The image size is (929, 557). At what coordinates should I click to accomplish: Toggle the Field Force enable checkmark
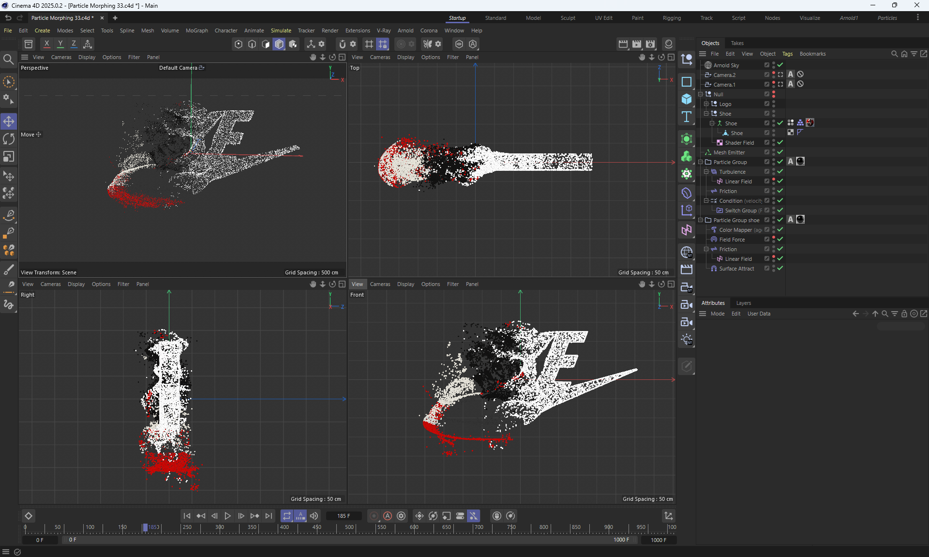780,240
